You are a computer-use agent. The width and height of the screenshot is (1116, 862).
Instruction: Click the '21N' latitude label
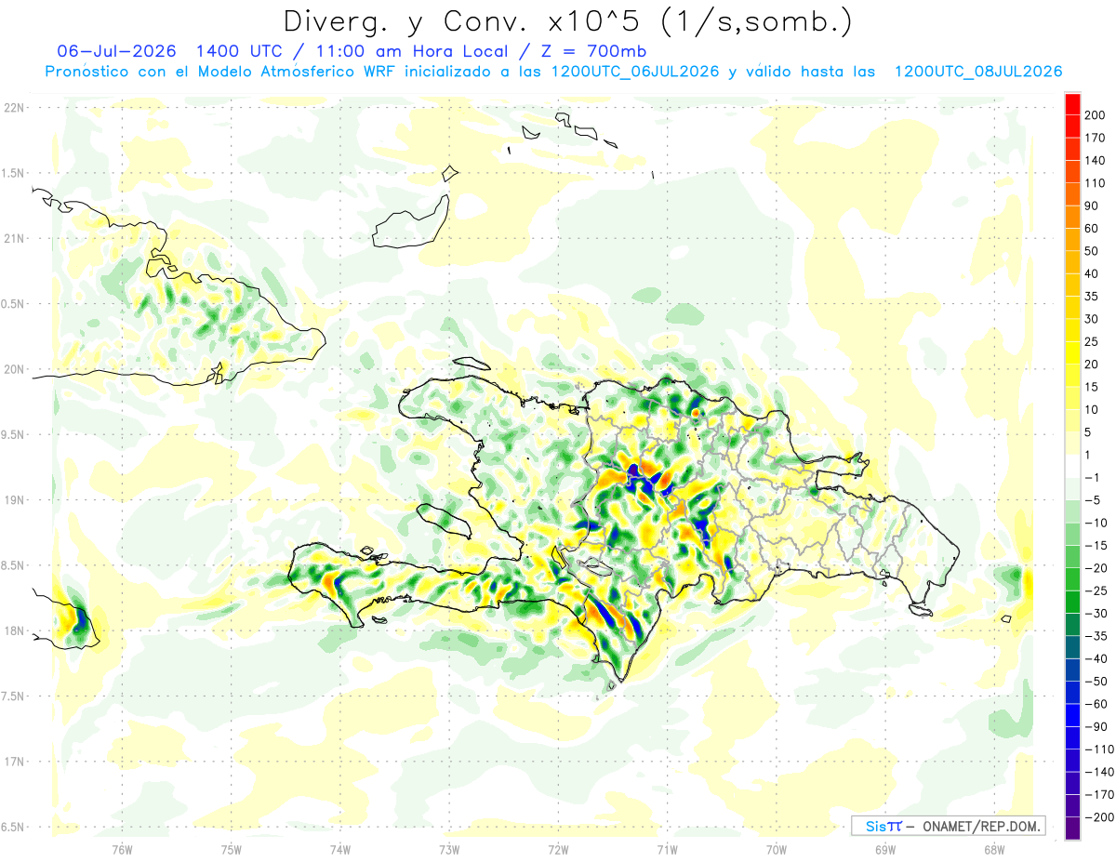click(x=14, y=238)
